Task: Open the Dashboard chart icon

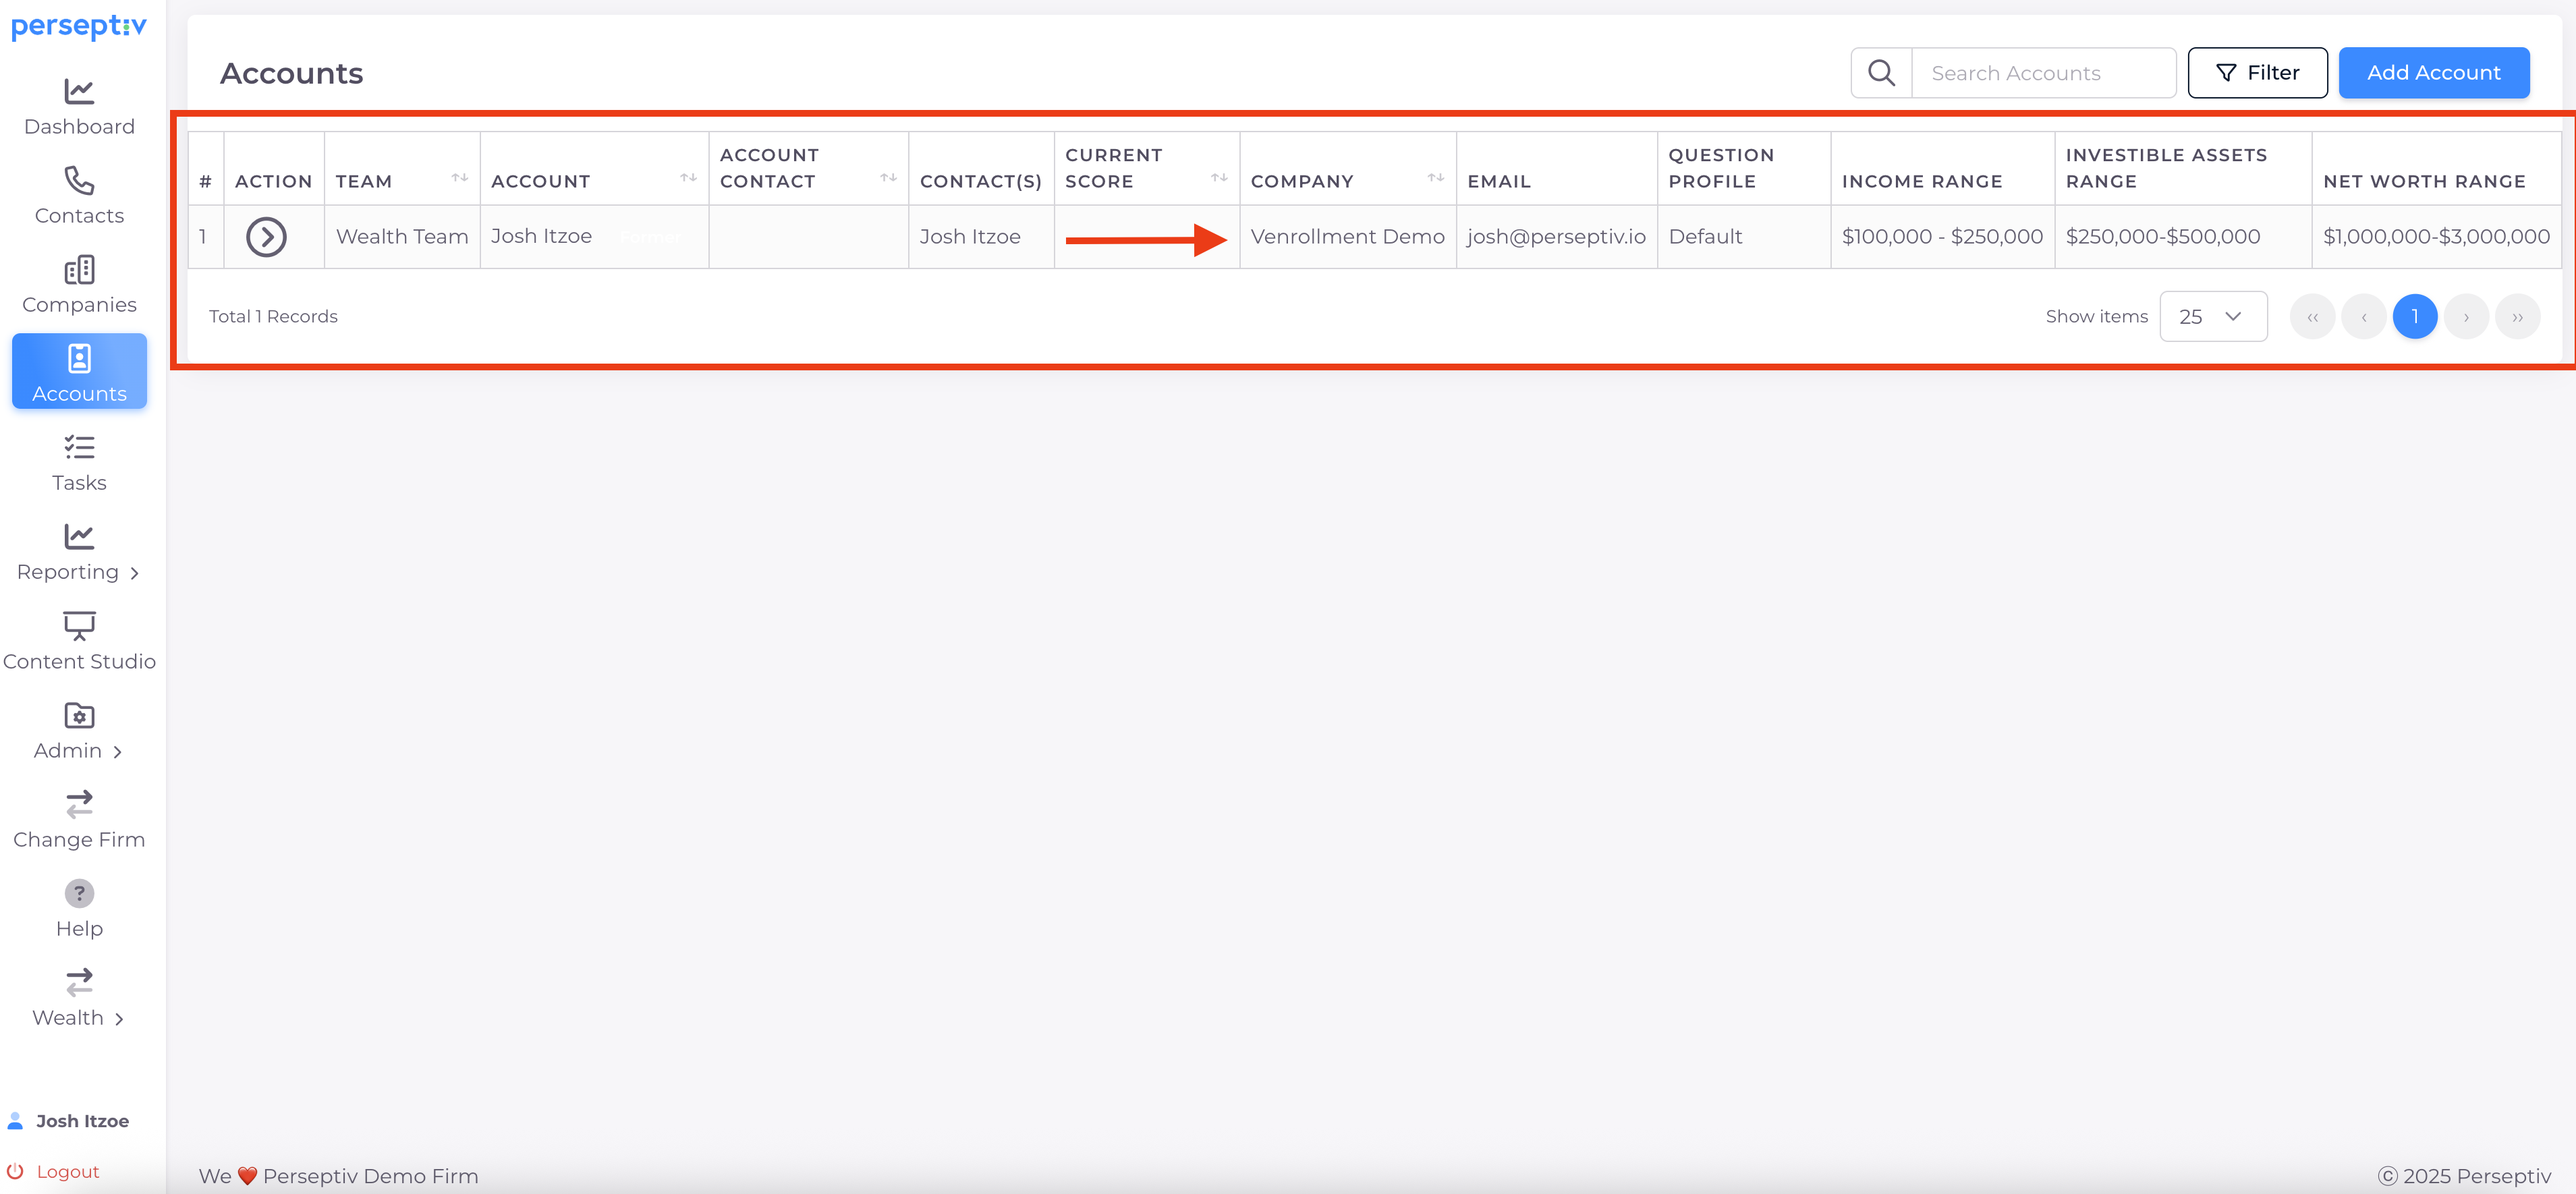Action: point(79,92)
